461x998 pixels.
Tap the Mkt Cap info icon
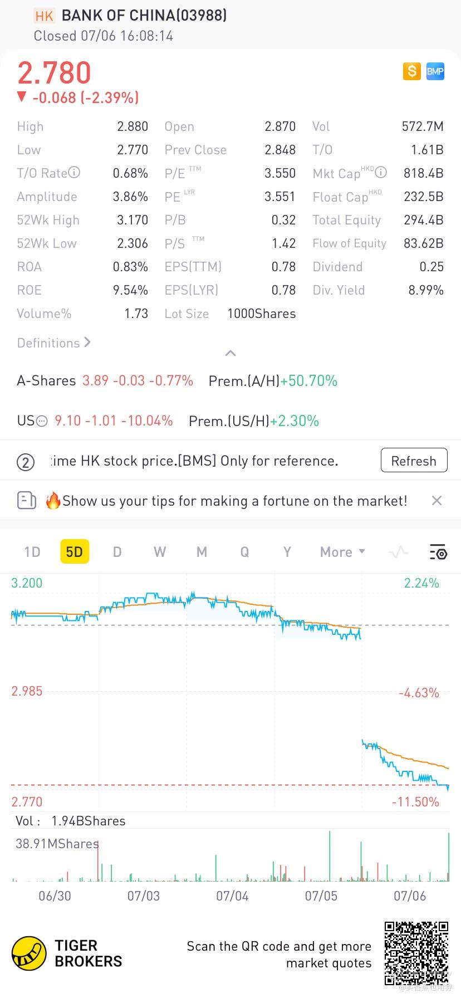pyautogui.click(x=381, y=173)
